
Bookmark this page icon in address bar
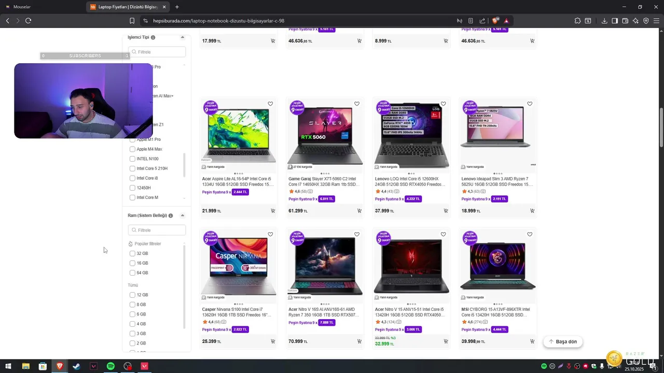point(132,21)
